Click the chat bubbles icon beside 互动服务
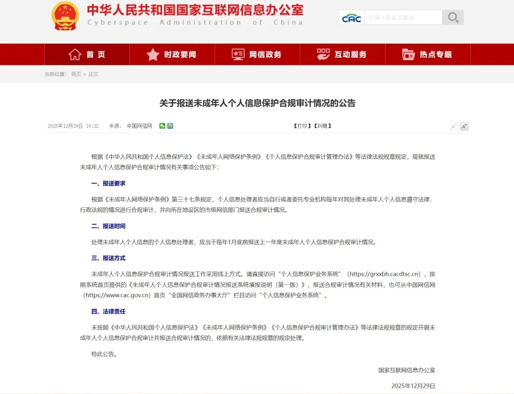 [x=323, y=54]
